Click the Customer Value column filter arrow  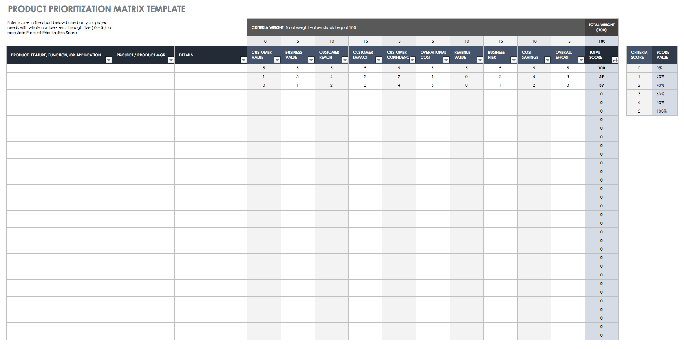point(277,60)
